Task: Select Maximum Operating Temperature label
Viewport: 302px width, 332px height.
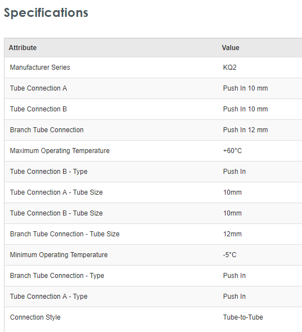Action: pyautogui.click(x=60, y=151)
